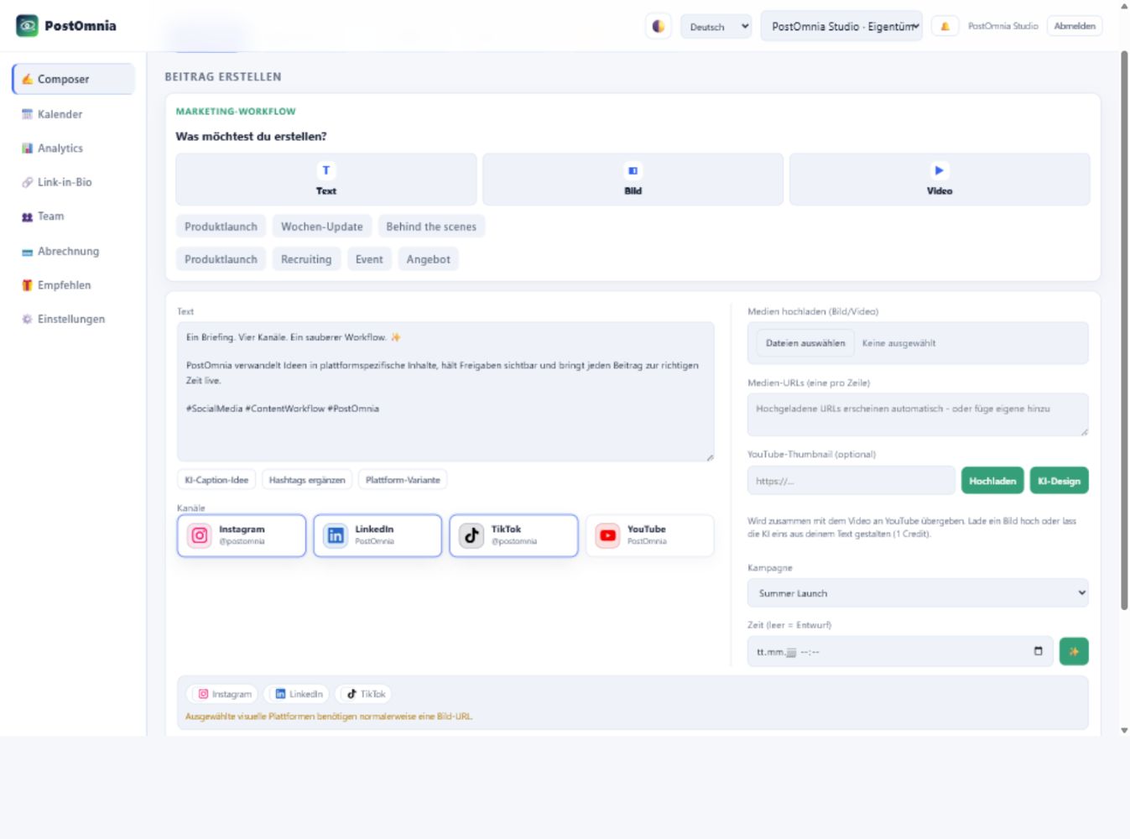Screen dimensions: 1130x839
Task: Choose the Text post type tile
Action: pos(326,180)
